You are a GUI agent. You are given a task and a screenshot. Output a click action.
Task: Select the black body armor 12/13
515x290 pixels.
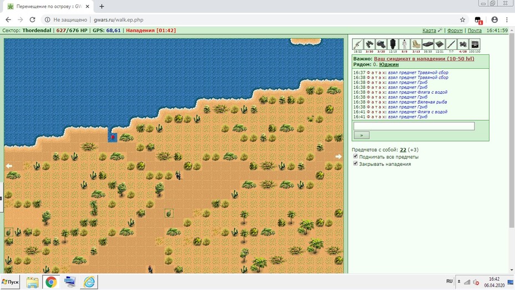click(393, 44)
